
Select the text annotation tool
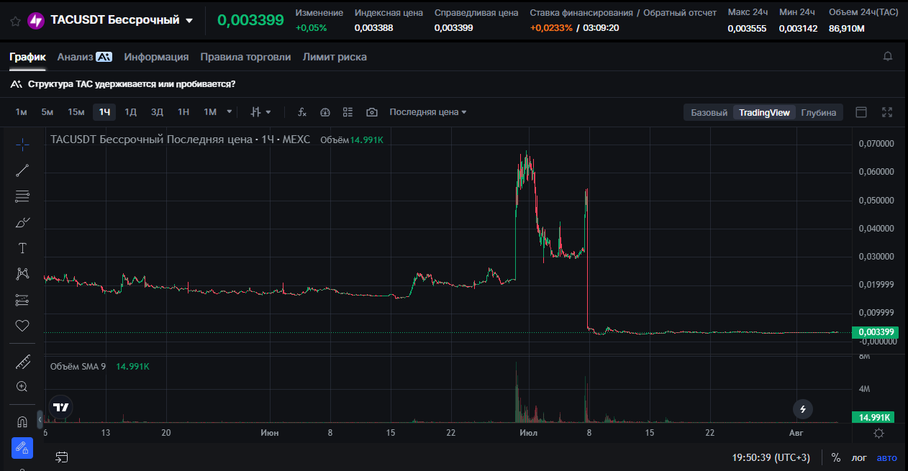tap(22, 248)
